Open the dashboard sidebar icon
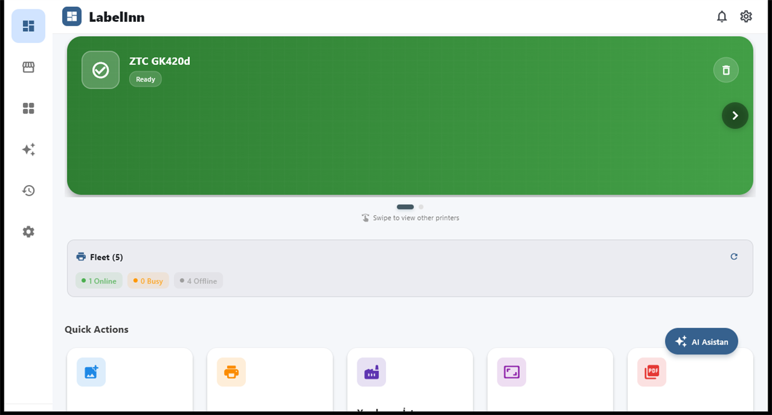The image size is (772, 415). pyautogui.click(x=28, y=26)
